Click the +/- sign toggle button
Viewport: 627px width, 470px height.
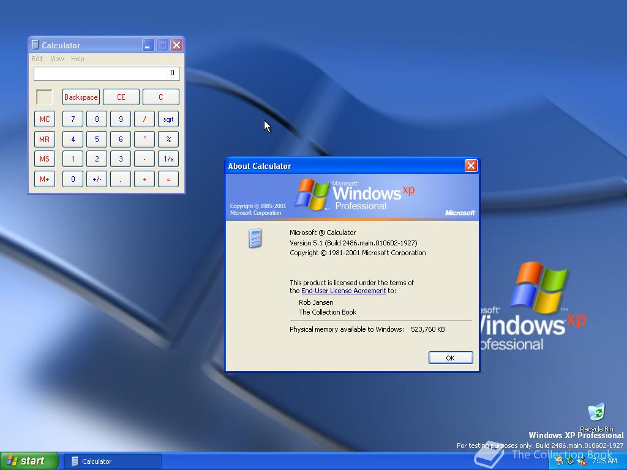[x=97, y=179]
